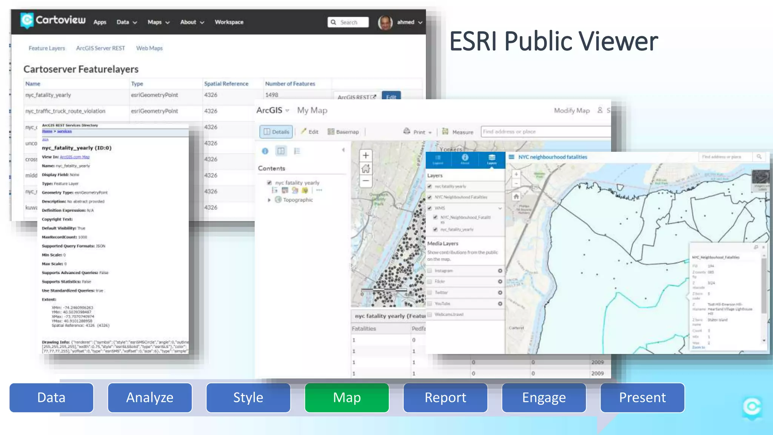Open the Print dropdown in ArcGIS toolbar
Image resolution: width=773 pixels, height=435 pixels.
tap(417, 132)
